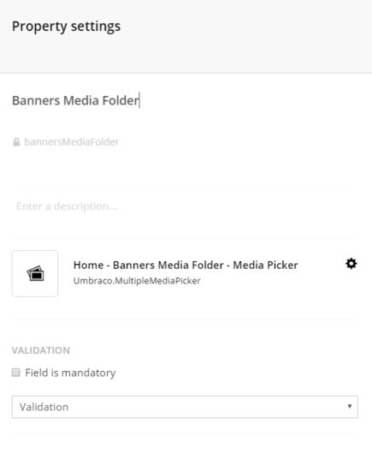372x454 pixels.
Task: Toggle mandatory via the Field is mandatory label
Action: 70,373
